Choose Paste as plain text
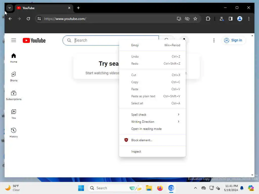The height and width of the screenshot is (194, 259). (x=152, y=96)
